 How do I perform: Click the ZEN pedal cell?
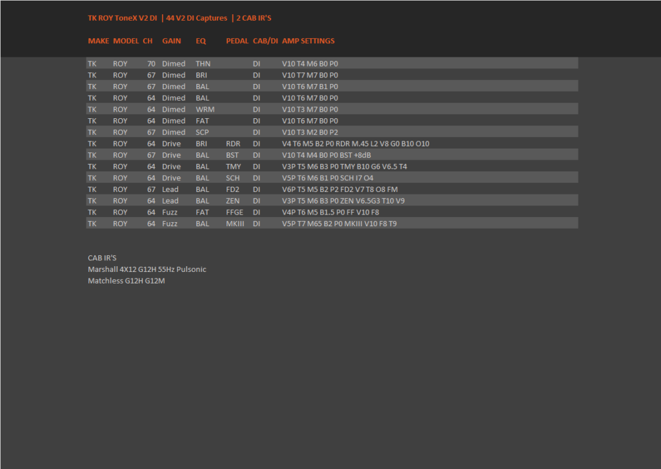(232, 200)
